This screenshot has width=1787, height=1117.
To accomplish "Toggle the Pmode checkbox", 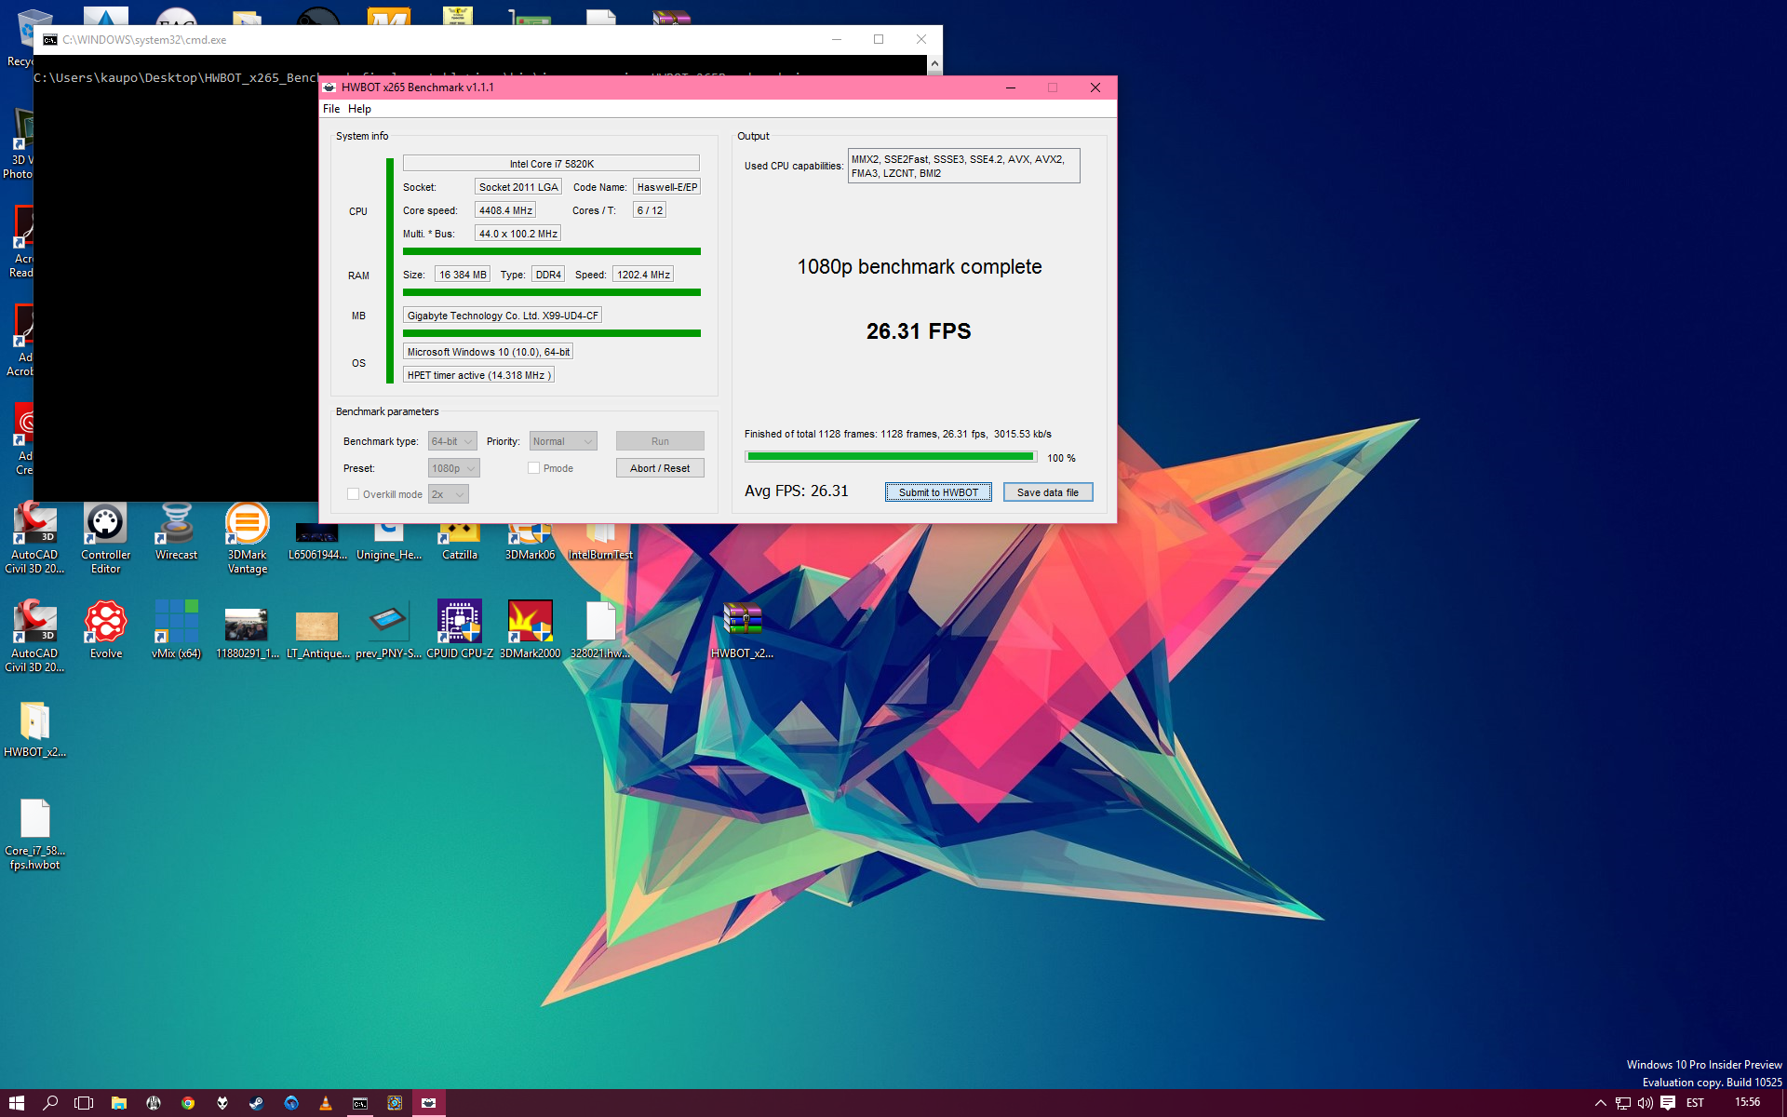I will (x=533, y=468).
